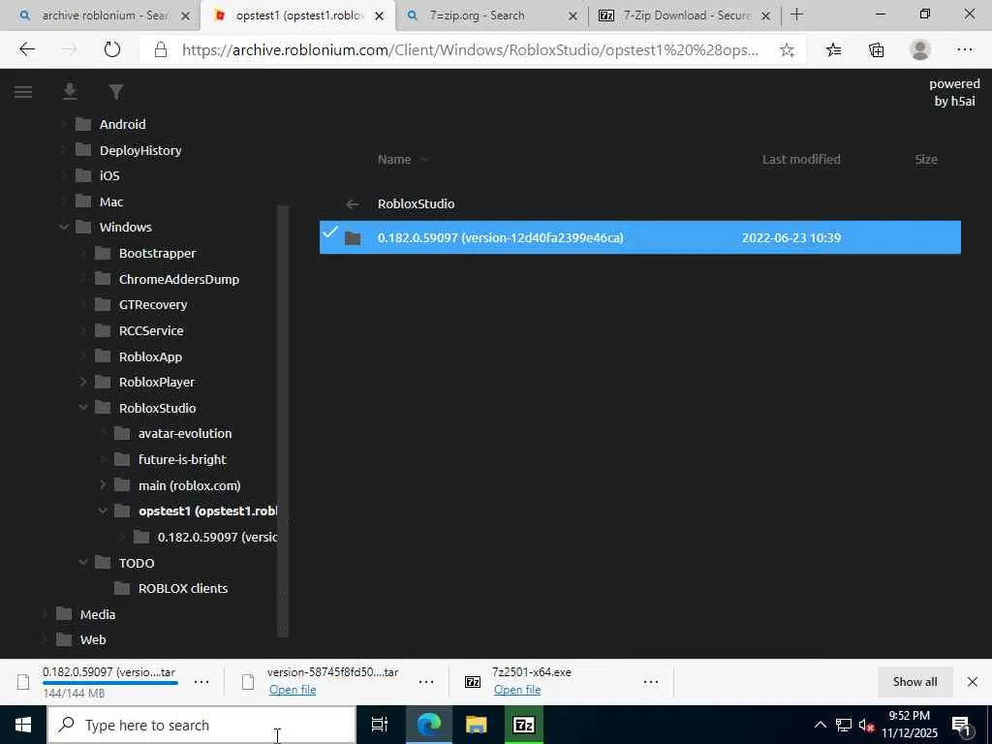
Task: Click the folder icon of 0.182.0.59097 row
Action: (x=353, y=238)
